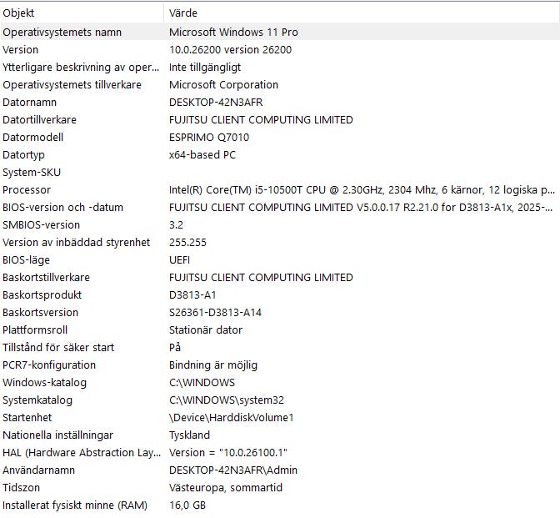560x518 pixels.
Task: Select the Intel(R) Core(TM) i5-10500T value
Action: pos(362,190)
